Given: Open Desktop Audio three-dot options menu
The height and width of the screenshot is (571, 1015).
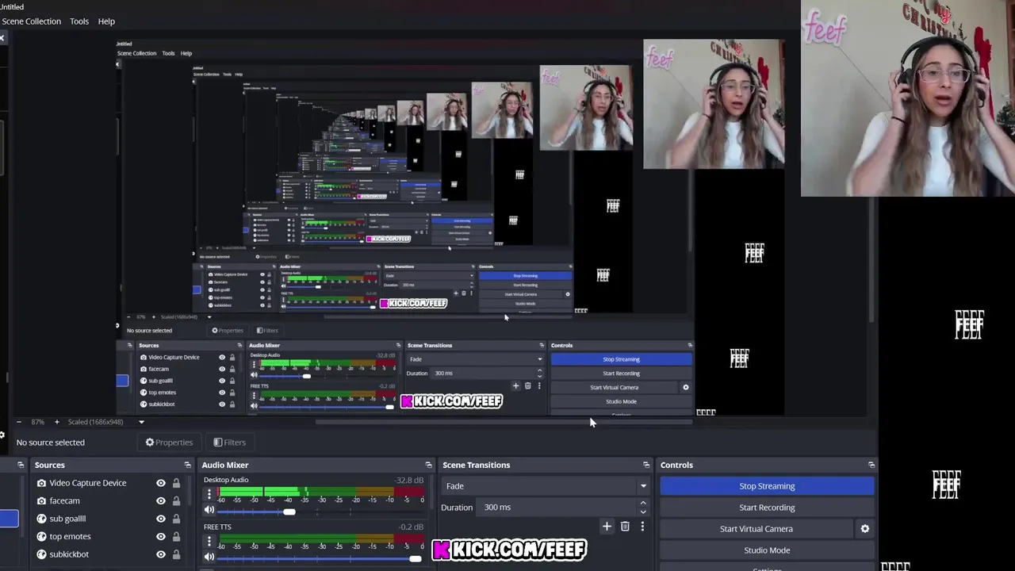Looking at the screenshot, I should [209, 494].
